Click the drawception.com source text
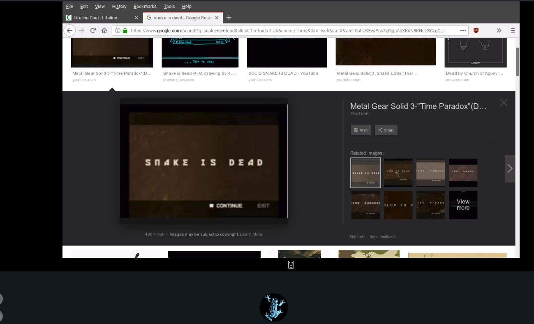This screenshot has width=534, height=324. tap(178, 80)
